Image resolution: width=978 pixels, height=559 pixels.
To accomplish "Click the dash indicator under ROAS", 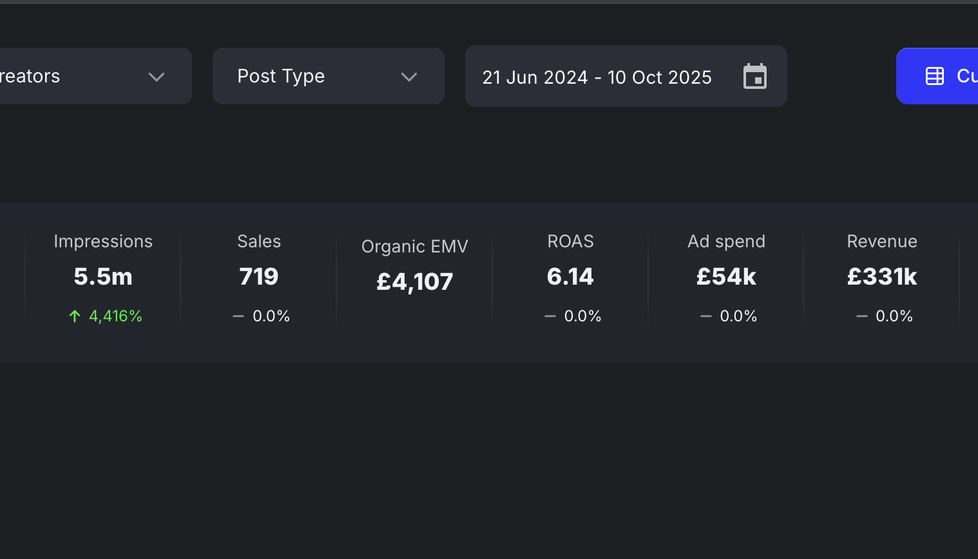I will click(550, 316).
